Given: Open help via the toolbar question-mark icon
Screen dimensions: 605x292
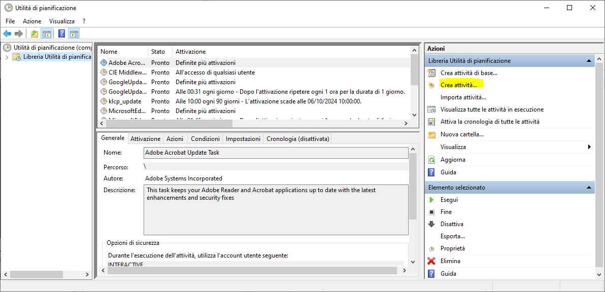Looking at the screenshot, I should coord(61,33).
